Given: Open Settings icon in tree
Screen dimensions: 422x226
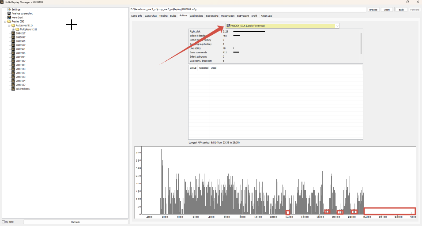Looking at the screenshot, I should [x=9, y=9].
